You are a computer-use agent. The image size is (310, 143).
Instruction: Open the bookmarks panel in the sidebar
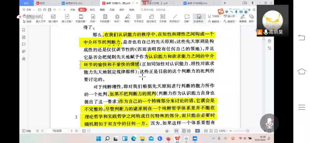(x=24, y=30)
